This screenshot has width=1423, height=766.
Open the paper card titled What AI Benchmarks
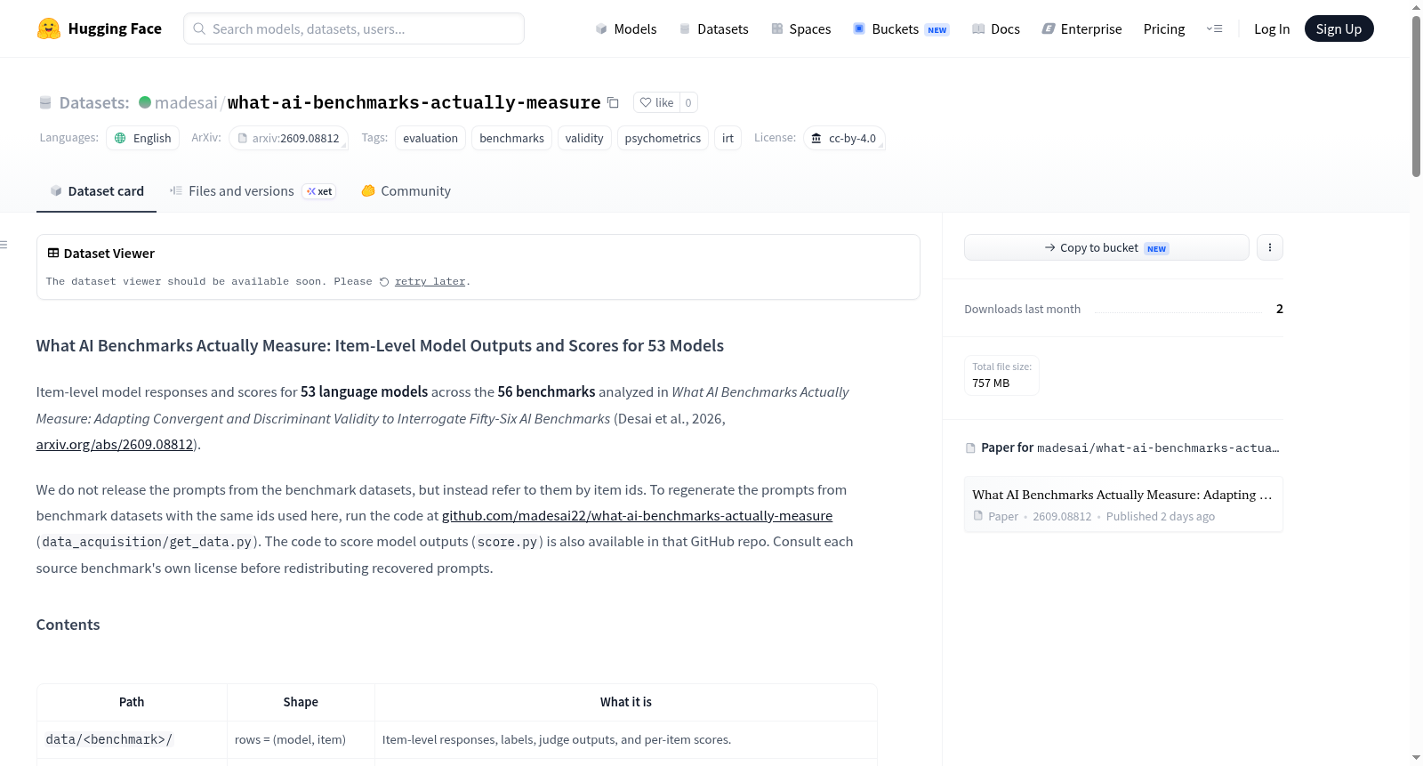point(1123,504)
